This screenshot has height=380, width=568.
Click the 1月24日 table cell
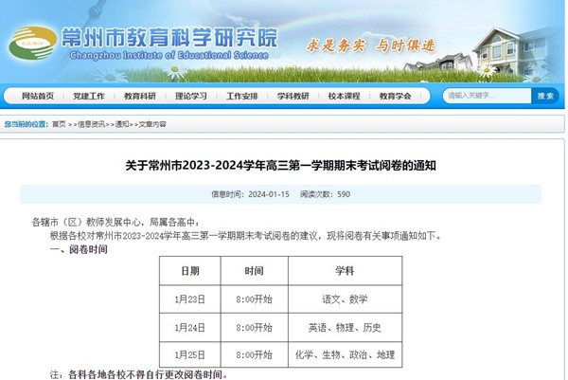tap(190, 328)
